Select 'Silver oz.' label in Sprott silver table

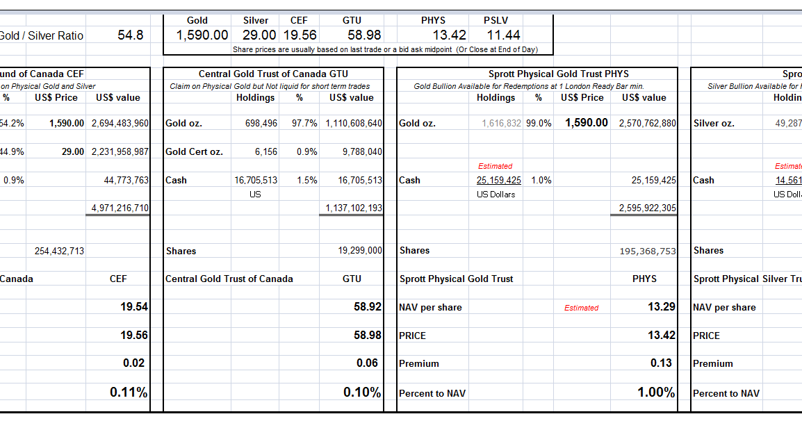coord(714,123)
